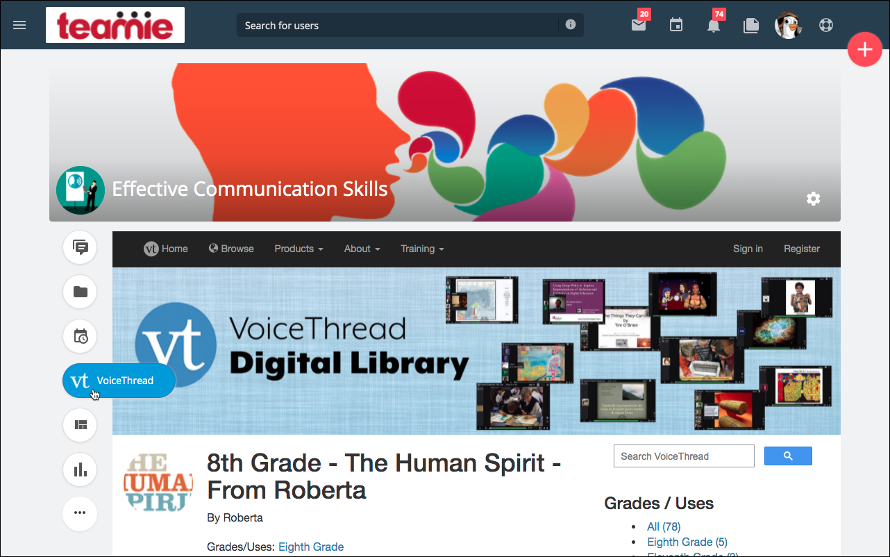The width and height of the screenshot is (890, 557).
Task: Focus the Search VoiceThread input
Action: 684,456
